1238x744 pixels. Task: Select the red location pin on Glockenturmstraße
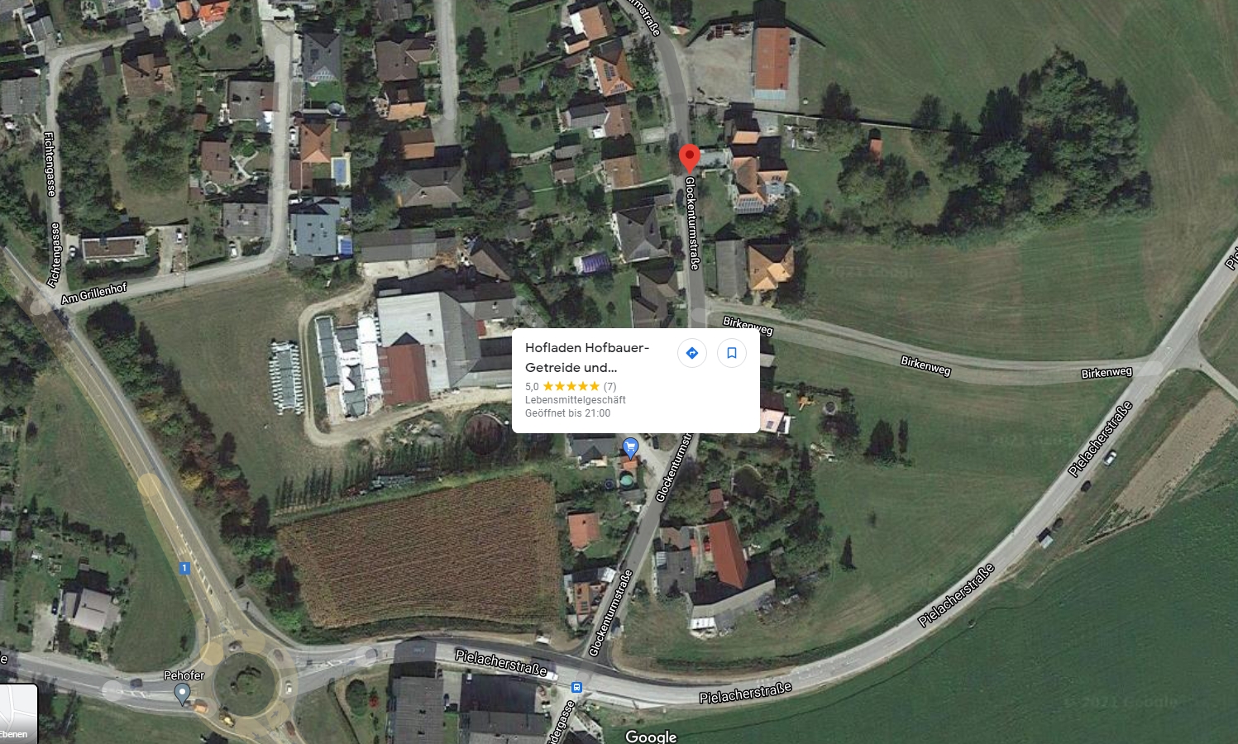point(689,158)
